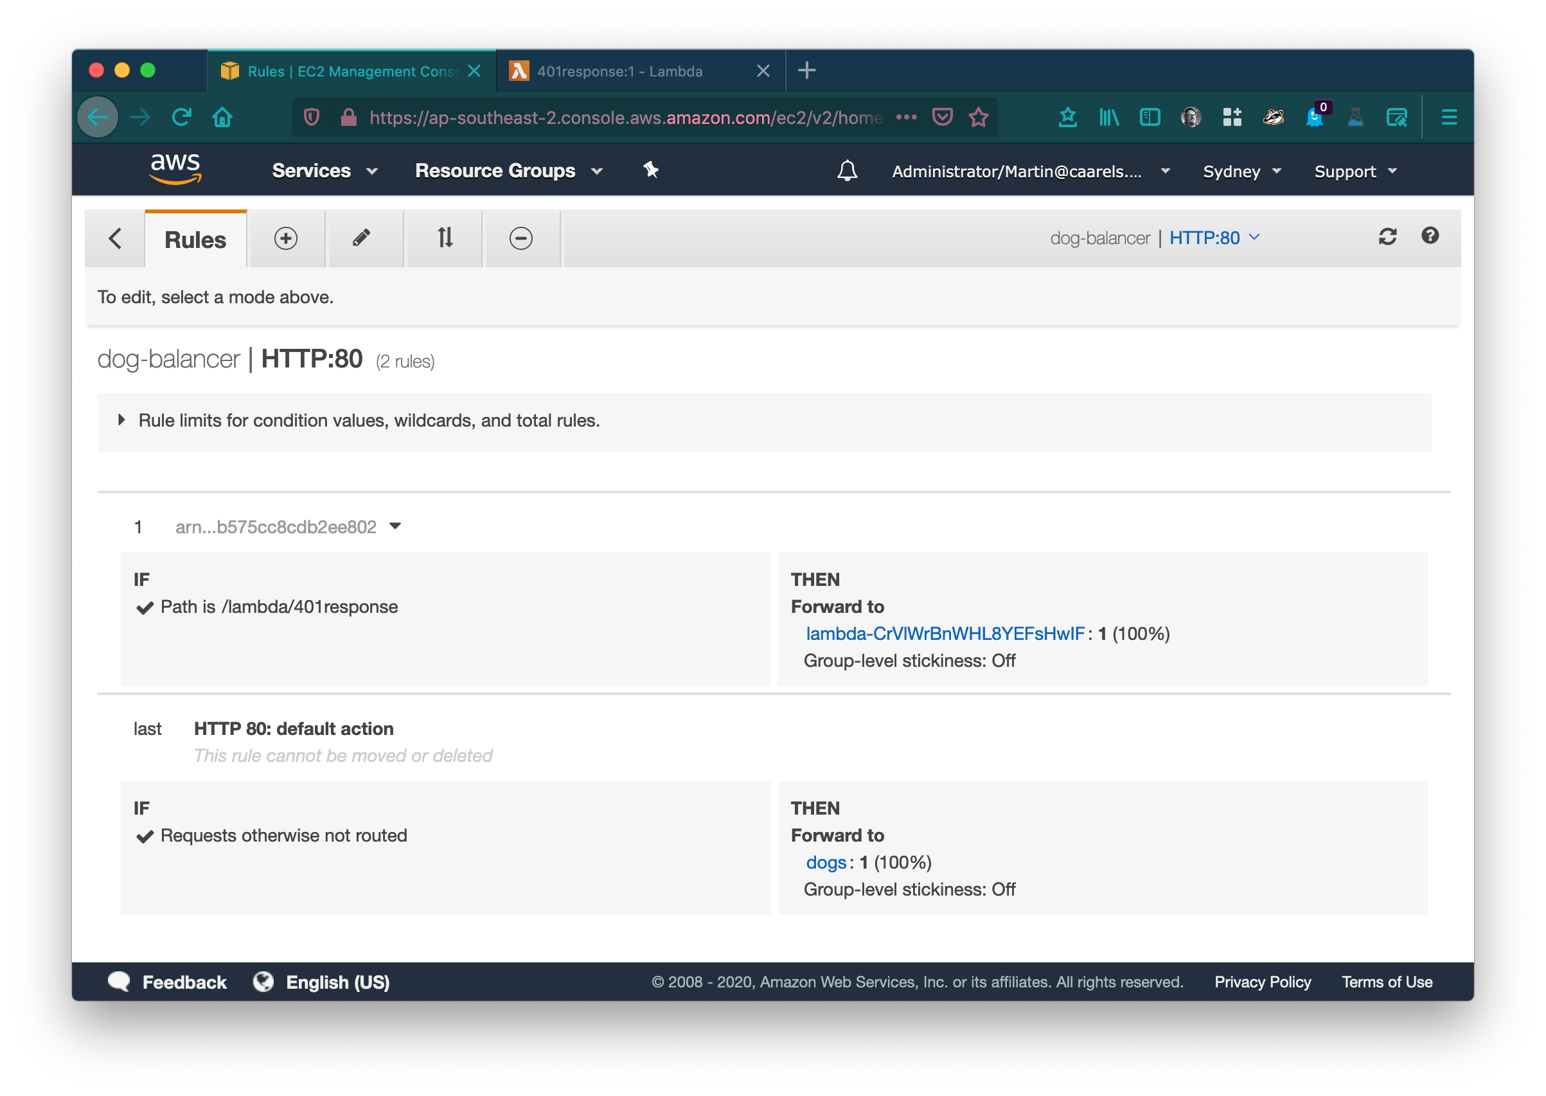This screenshot has width=1546, height=1096.
Task: Open the Services menu
Action: (x=324, y=171)
